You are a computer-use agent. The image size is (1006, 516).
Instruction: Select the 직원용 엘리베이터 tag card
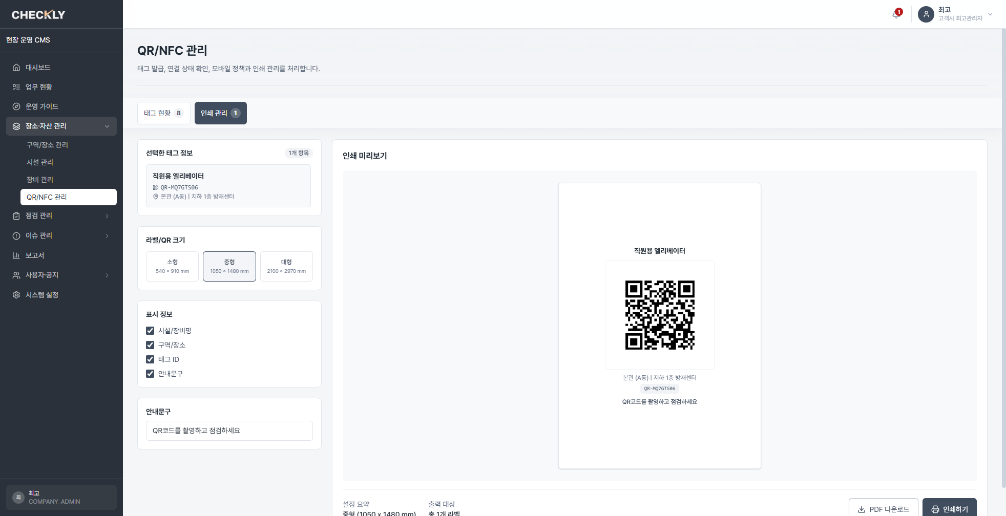pos(228,186)
